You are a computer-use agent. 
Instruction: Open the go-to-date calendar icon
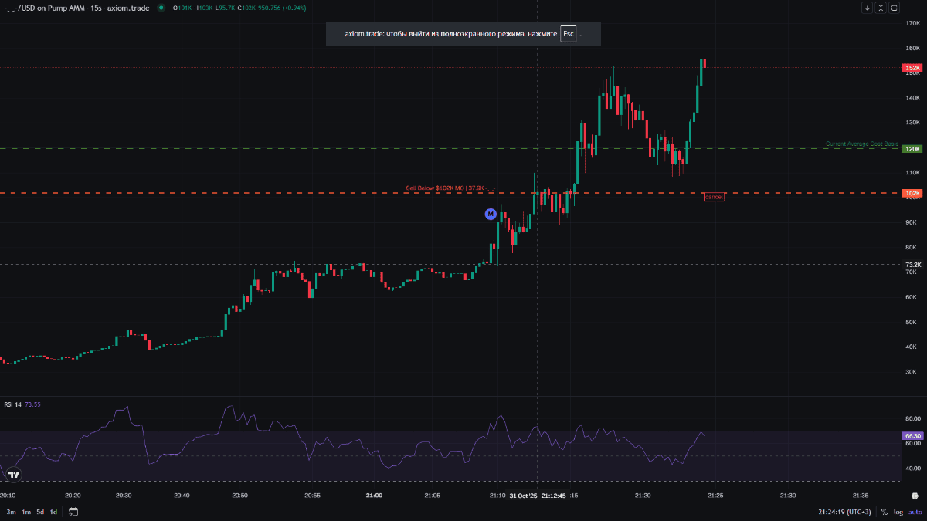[73, 512]
